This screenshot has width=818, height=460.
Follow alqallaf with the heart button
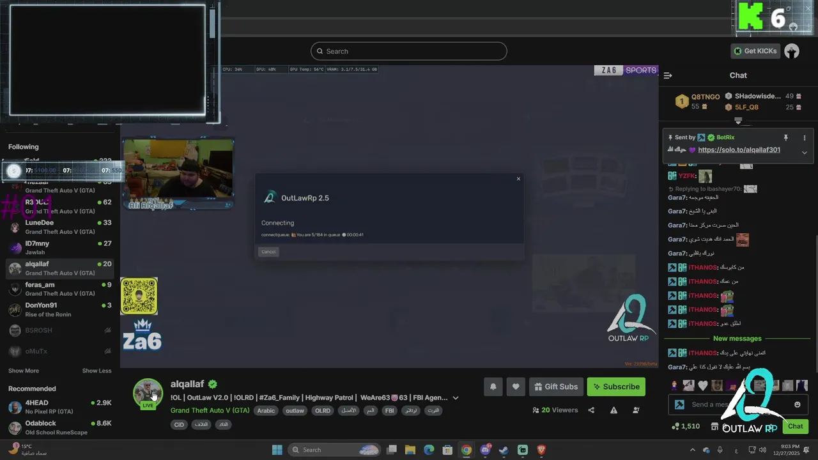tap(516, 387)
